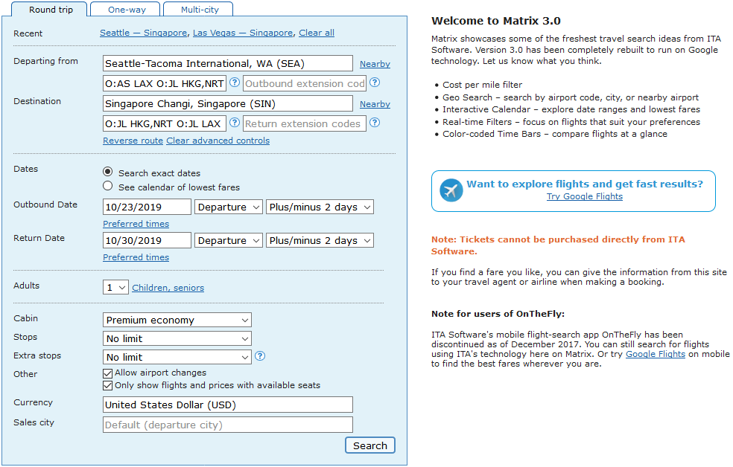Switch to the Round trip tab

(51, 10)
